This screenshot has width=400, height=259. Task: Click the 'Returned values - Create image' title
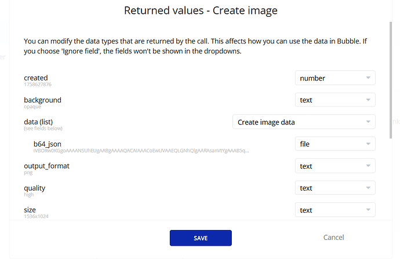(200, 10)
